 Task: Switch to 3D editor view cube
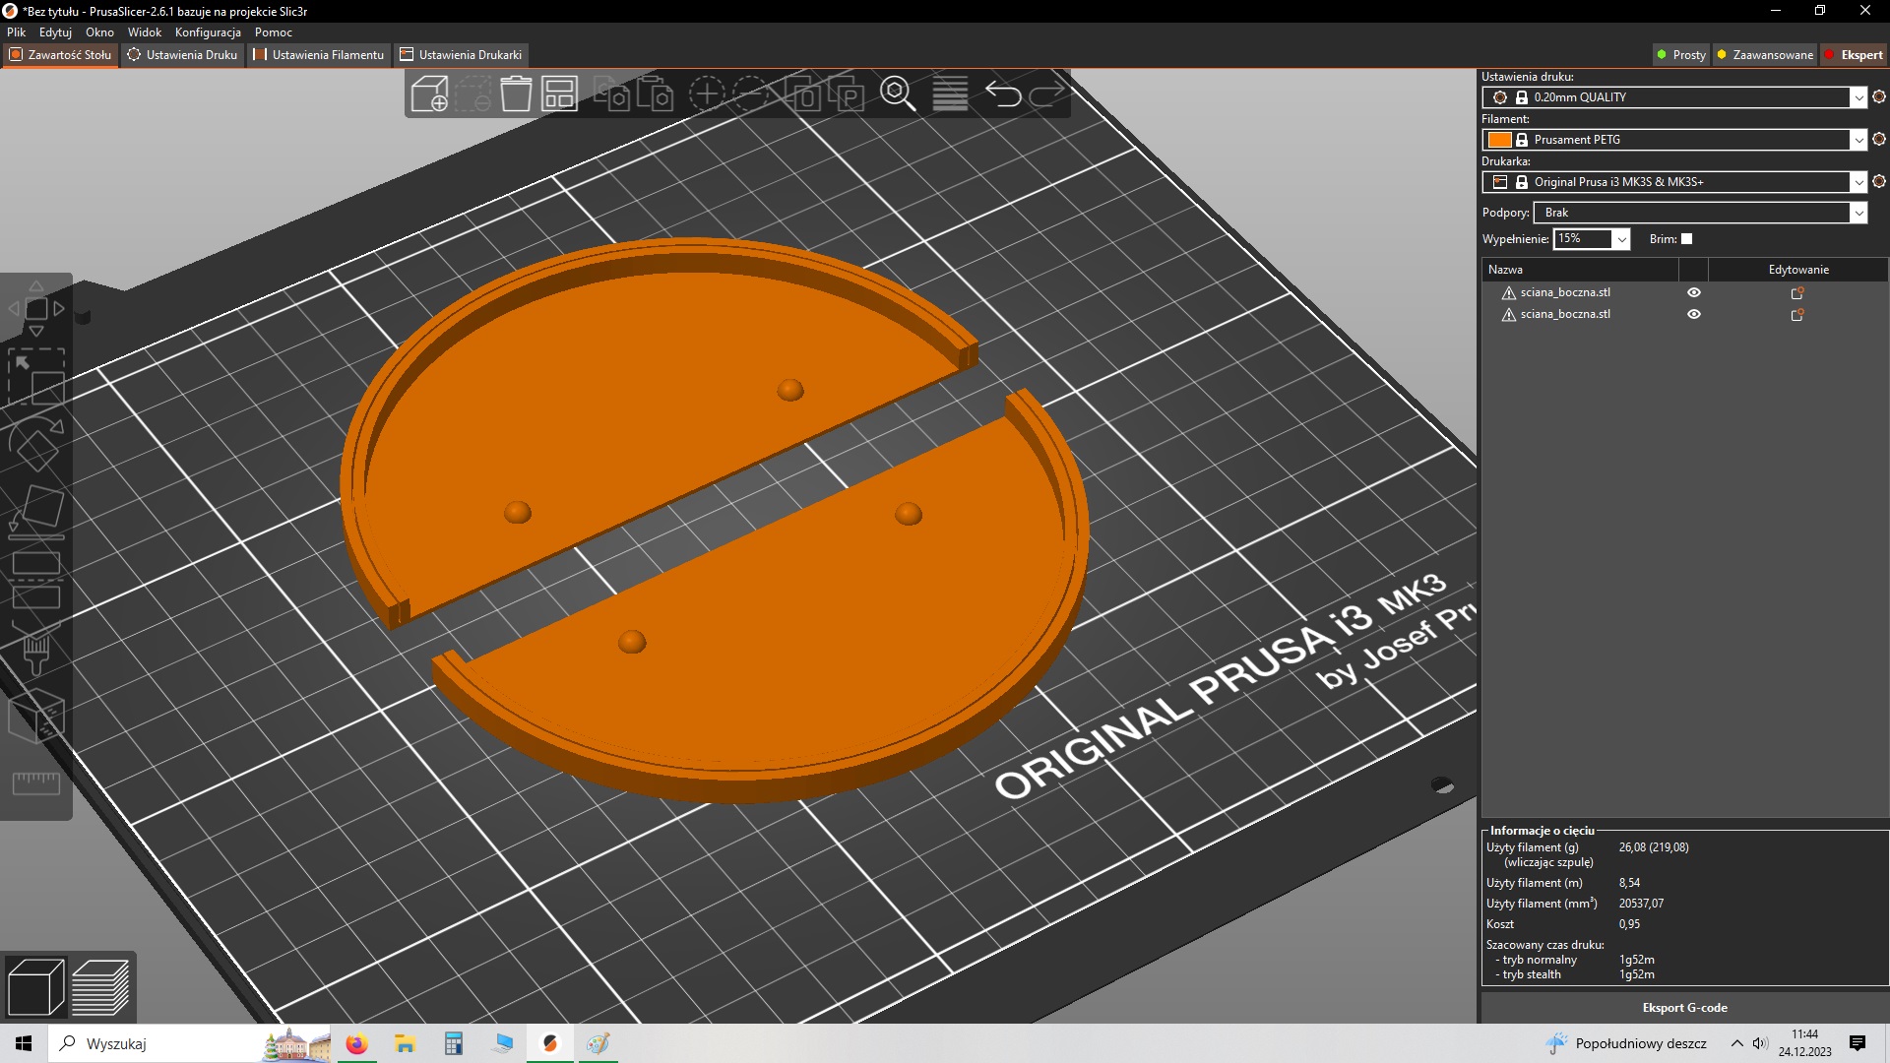pyautogui.click(x=35, y=986)
